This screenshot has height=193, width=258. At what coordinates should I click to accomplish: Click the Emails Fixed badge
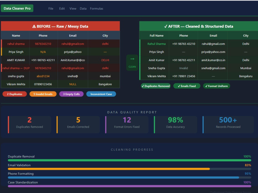[187, 86]
